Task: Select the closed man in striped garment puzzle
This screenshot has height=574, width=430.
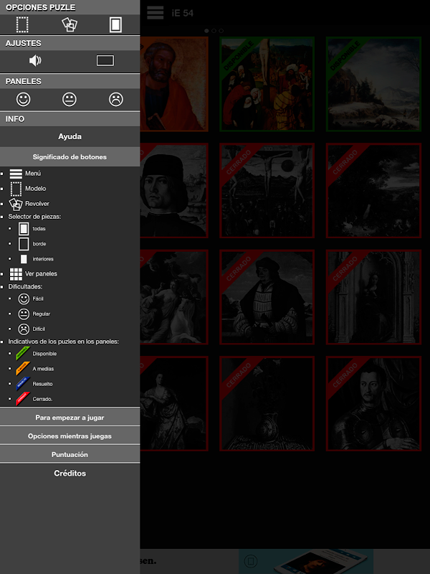Action: 267,297
